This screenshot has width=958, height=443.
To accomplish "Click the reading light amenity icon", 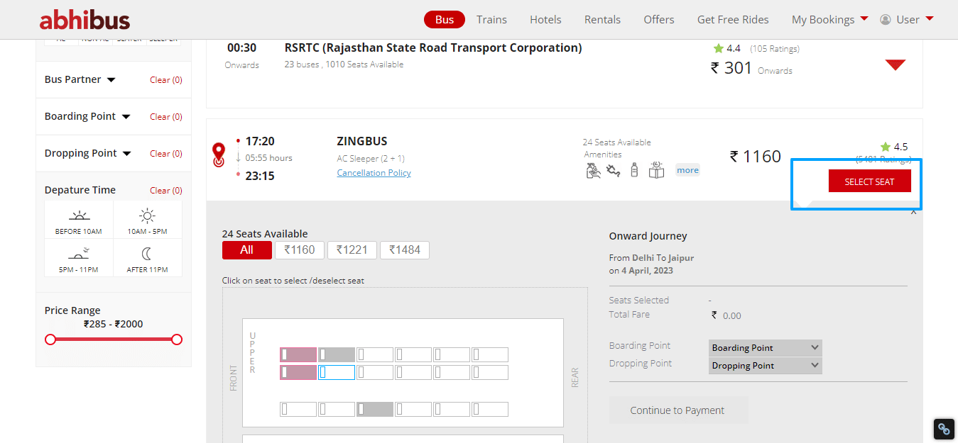I will point(656,171).
